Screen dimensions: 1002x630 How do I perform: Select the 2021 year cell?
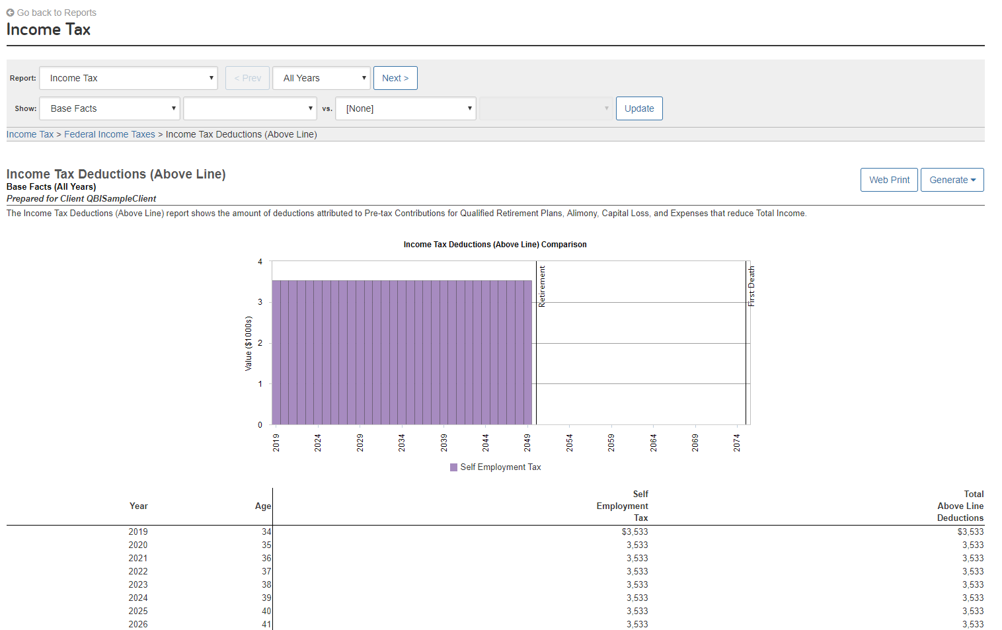138,558
